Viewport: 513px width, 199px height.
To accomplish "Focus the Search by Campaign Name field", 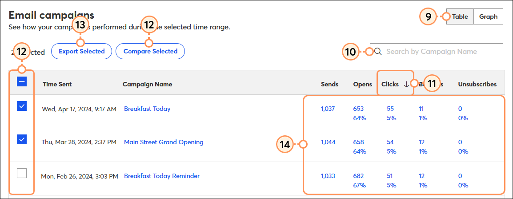I will (x=437, y=52).
